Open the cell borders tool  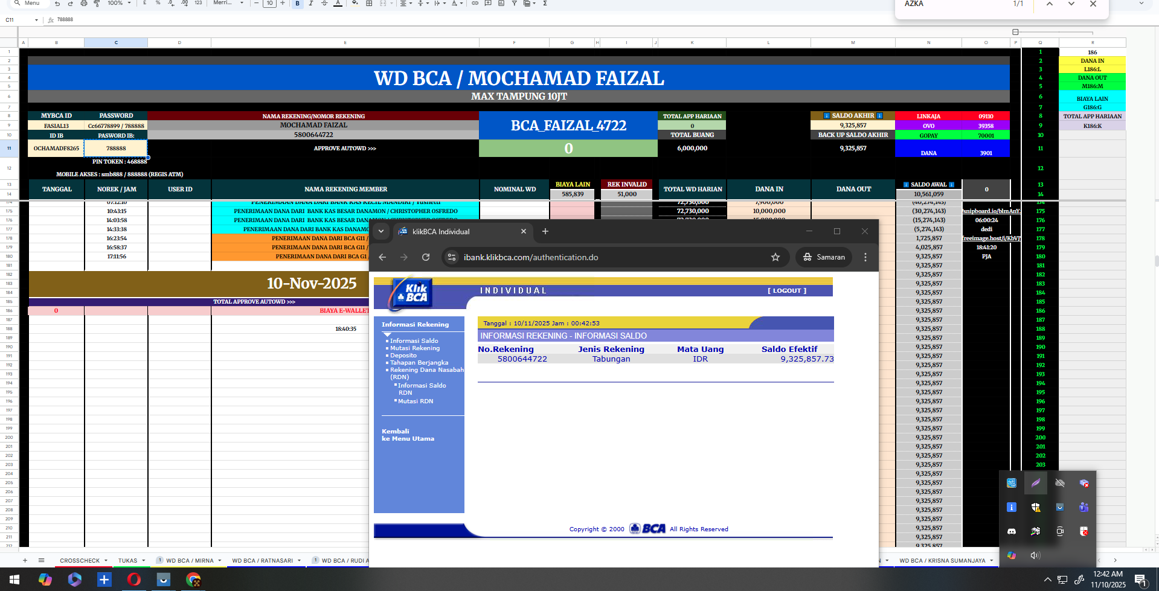click(369, 4)
